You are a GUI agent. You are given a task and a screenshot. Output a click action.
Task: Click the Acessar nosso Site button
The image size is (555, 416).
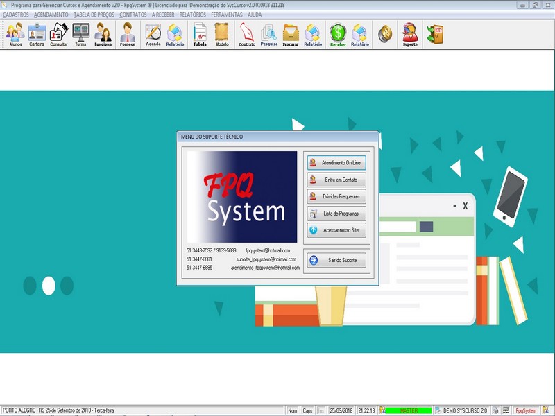(x=336, y=230)
